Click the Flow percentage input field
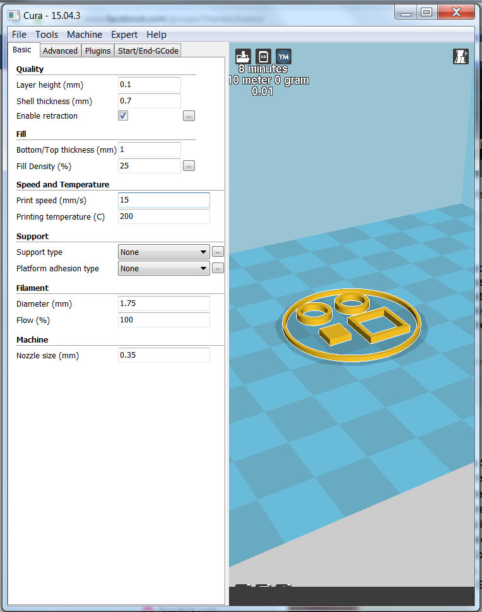This screenshot has height=612, width=482. coord(164,320)
